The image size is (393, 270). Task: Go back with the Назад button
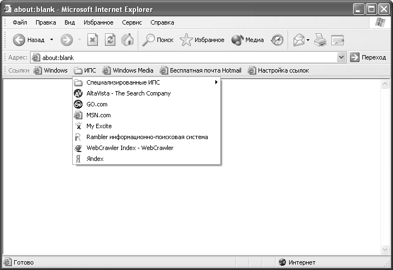click(x=28, y=40)
